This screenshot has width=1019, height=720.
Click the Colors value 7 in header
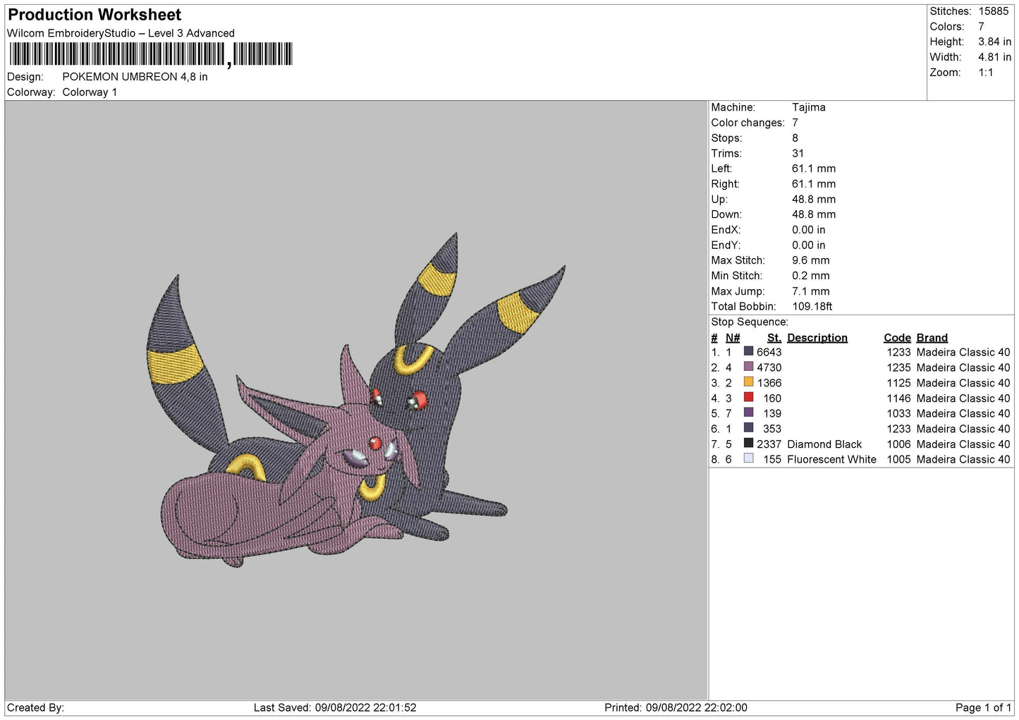981,27
